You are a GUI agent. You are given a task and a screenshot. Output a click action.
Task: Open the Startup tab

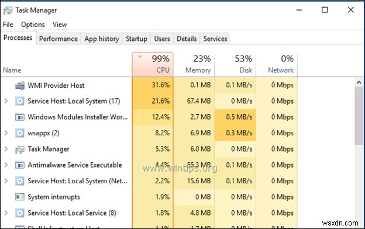click(x=136, y=39)
